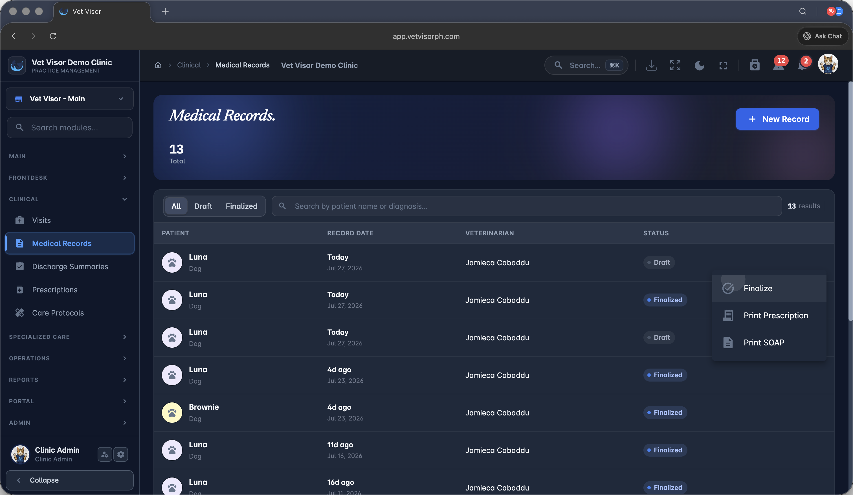The width and height of the screenshot is (853, 495).
Task: Click the user settings icon beside Clinic Admin
Action: [x=105, y=454]
